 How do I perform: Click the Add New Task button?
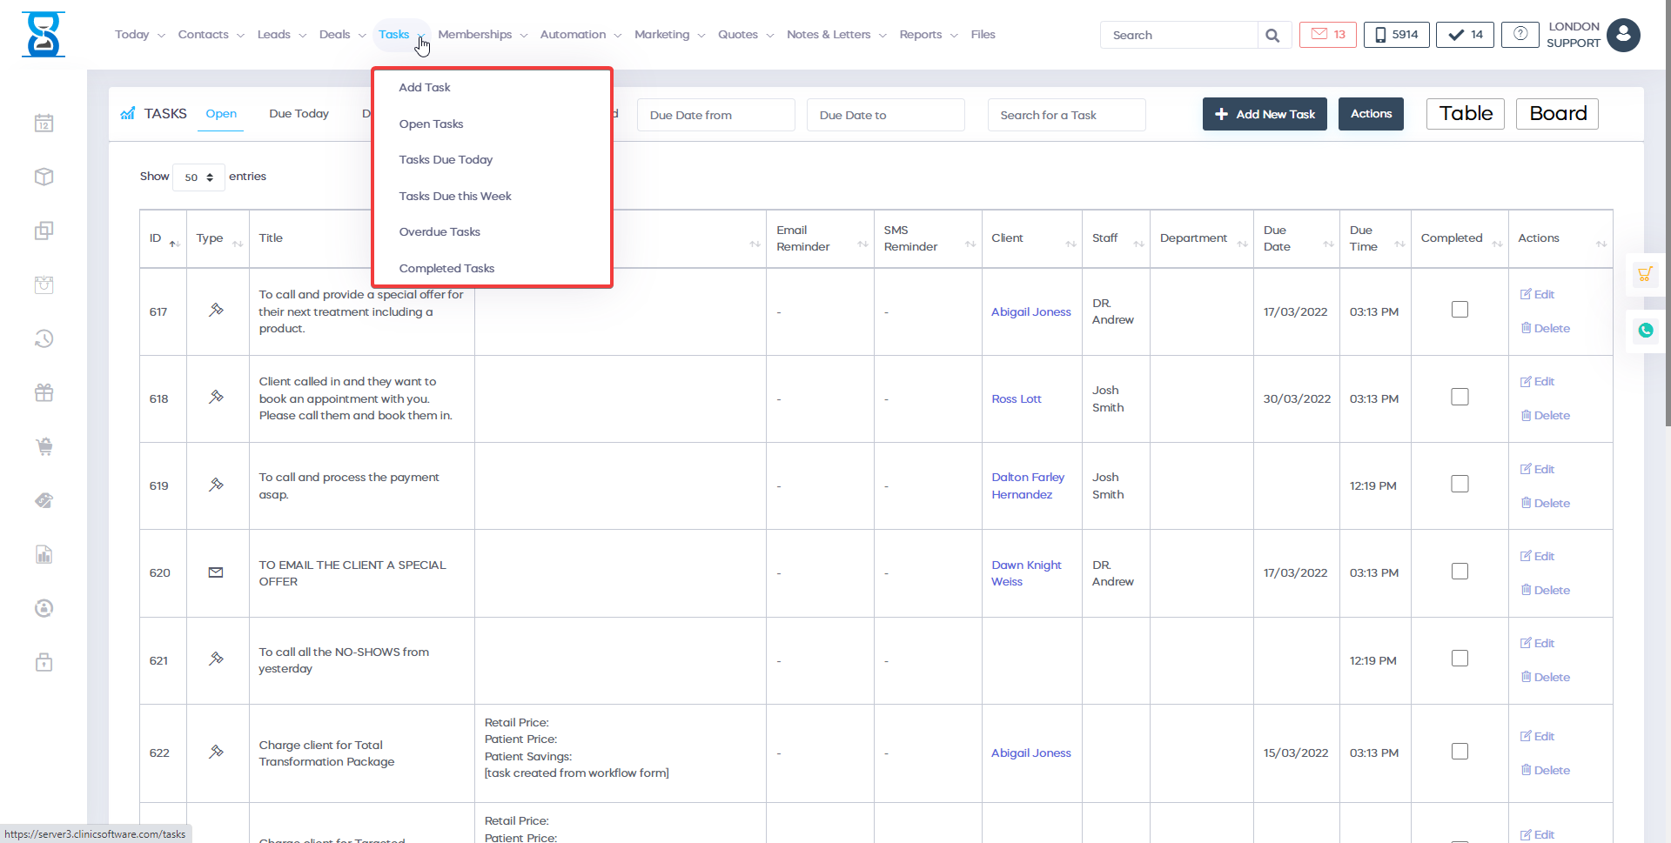(x=1264, y=114)
